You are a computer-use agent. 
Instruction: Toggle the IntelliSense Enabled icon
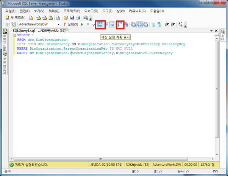(112, 25)
